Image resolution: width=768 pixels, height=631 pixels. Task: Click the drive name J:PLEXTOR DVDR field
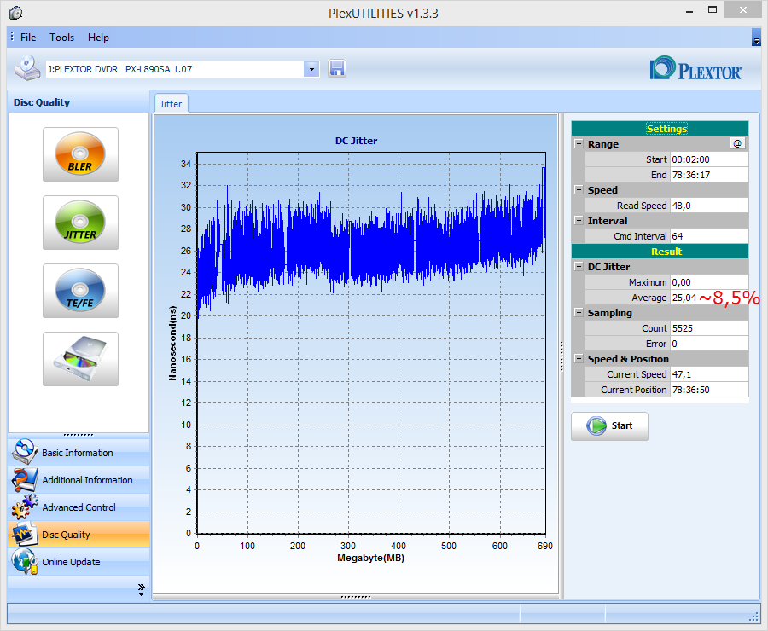[175, 69]
